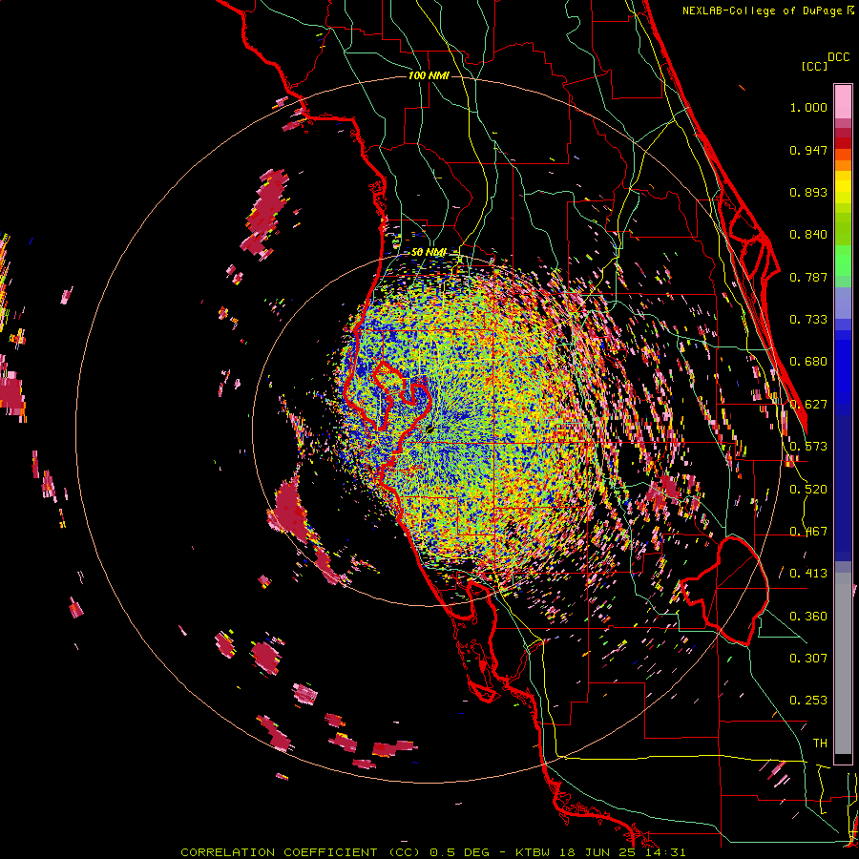The width and height of the screenshot is (859, 859).
Task: Click the 0.840 color scale value
Action: coord(808,235)
